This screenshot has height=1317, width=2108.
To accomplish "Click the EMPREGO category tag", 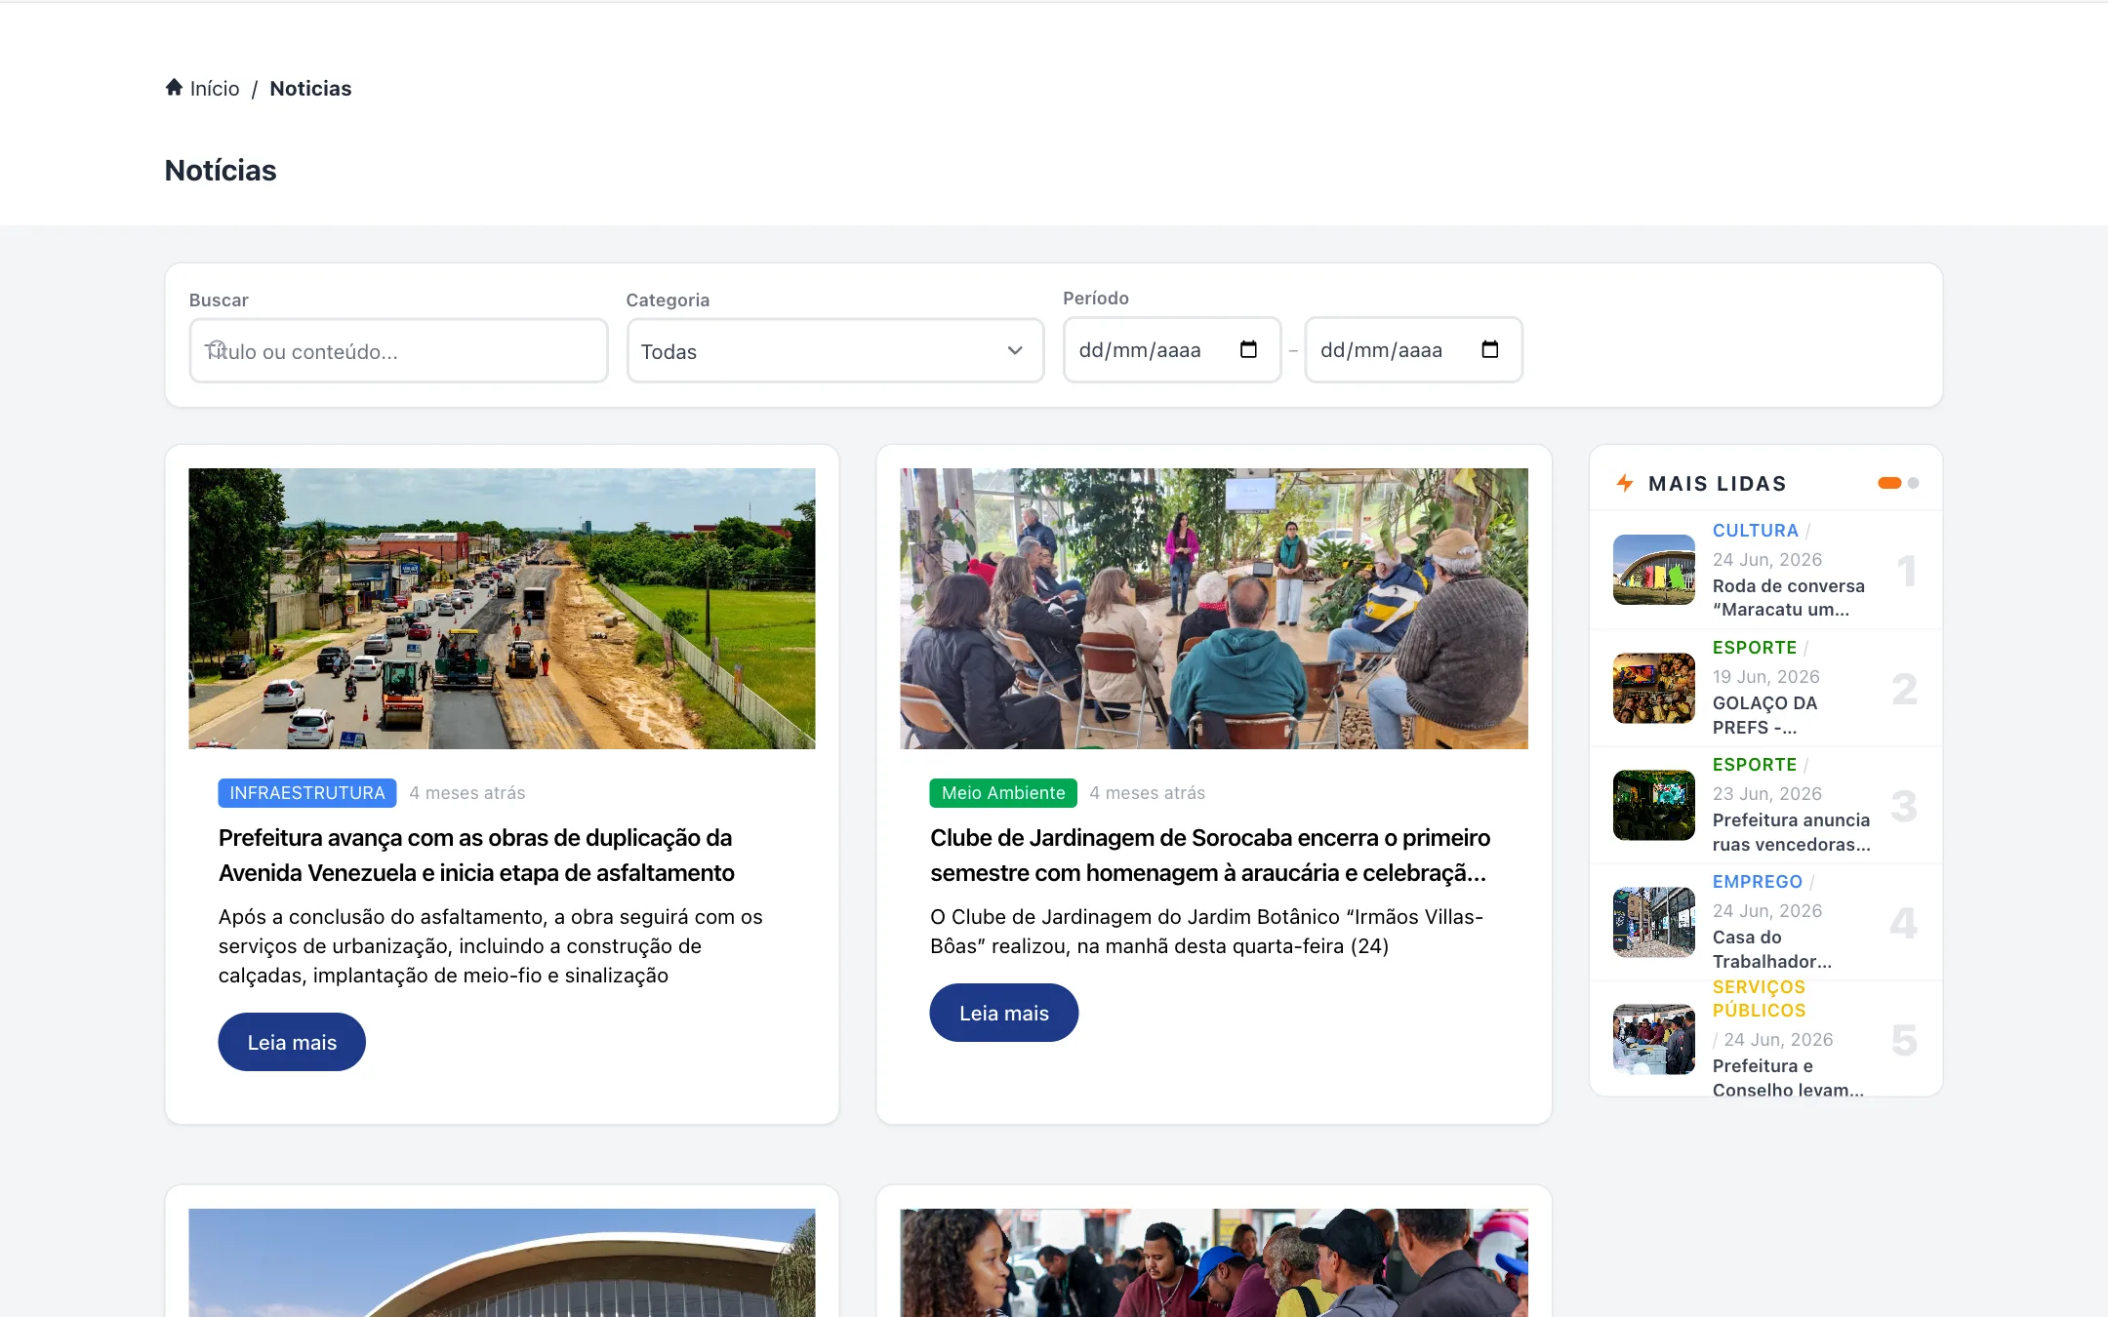I will (1757, 882).
